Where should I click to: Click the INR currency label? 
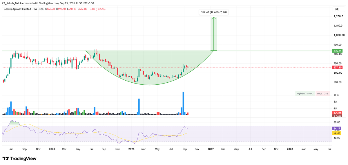pyautogui.click(x=337, y=9)
